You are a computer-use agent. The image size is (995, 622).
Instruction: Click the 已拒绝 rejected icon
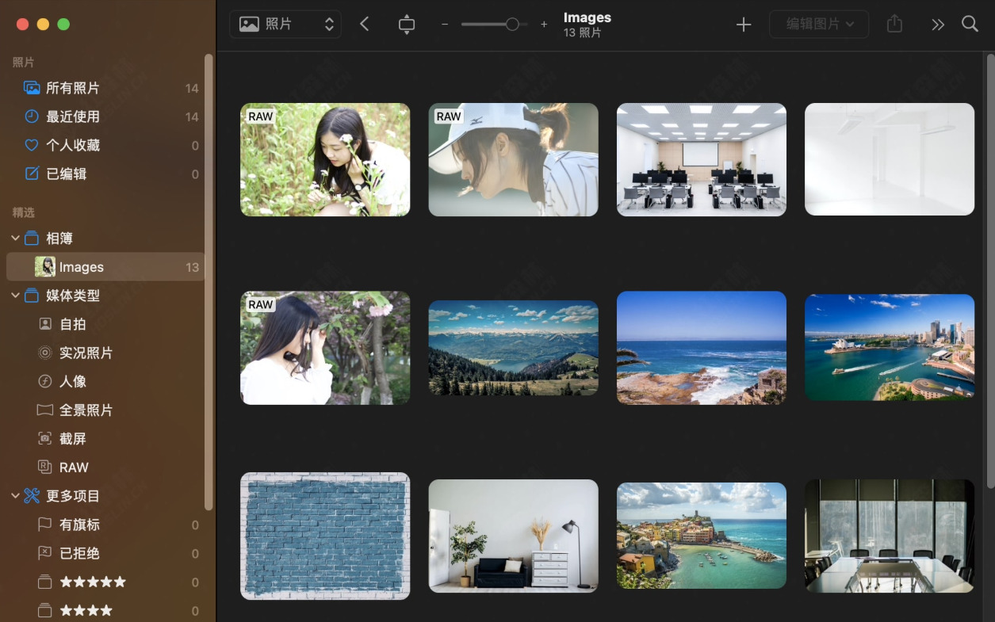point(45,553)
